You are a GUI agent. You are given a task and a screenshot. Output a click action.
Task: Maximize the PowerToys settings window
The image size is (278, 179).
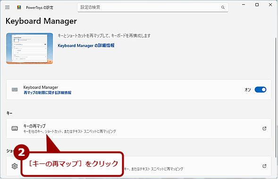click(257, 5)
